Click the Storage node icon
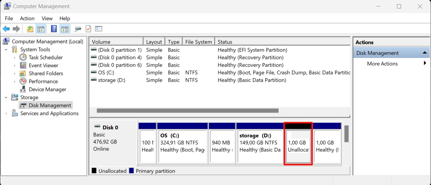Image resolution: width=431 pixels, height=185 pixels. click(15, 97)
